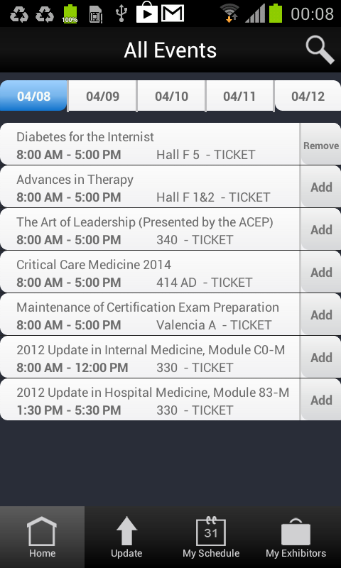Viewport: 341px width, 568px height.
Task: Switch to the 04/09 date tab
Action: pos(102,96)
